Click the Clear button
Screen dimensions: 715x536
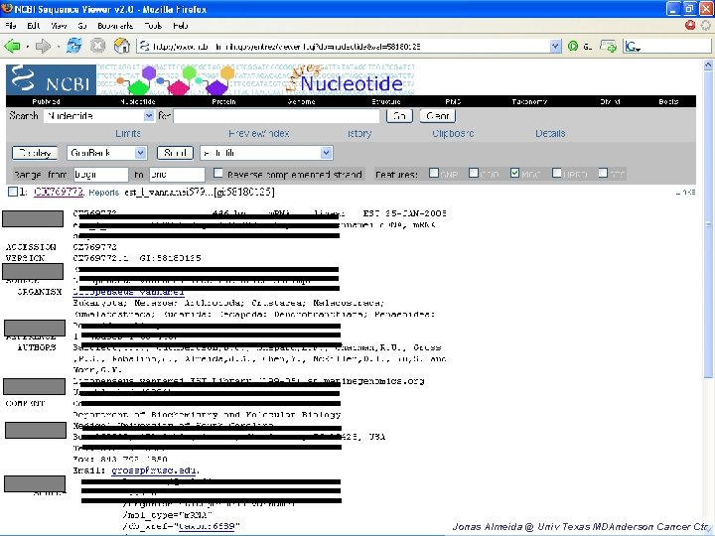coord(438,116)
